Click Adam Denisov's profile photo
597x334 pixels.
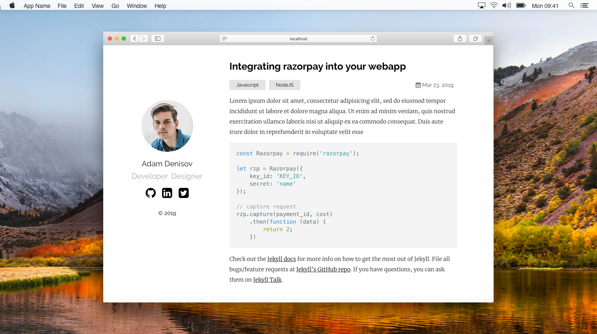click(167, 126)
